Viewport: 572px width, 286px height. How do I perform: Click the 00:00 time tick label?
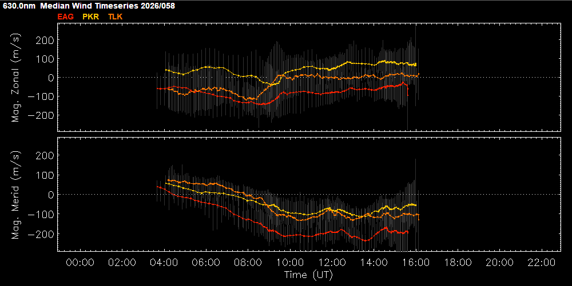pos(80,263)
